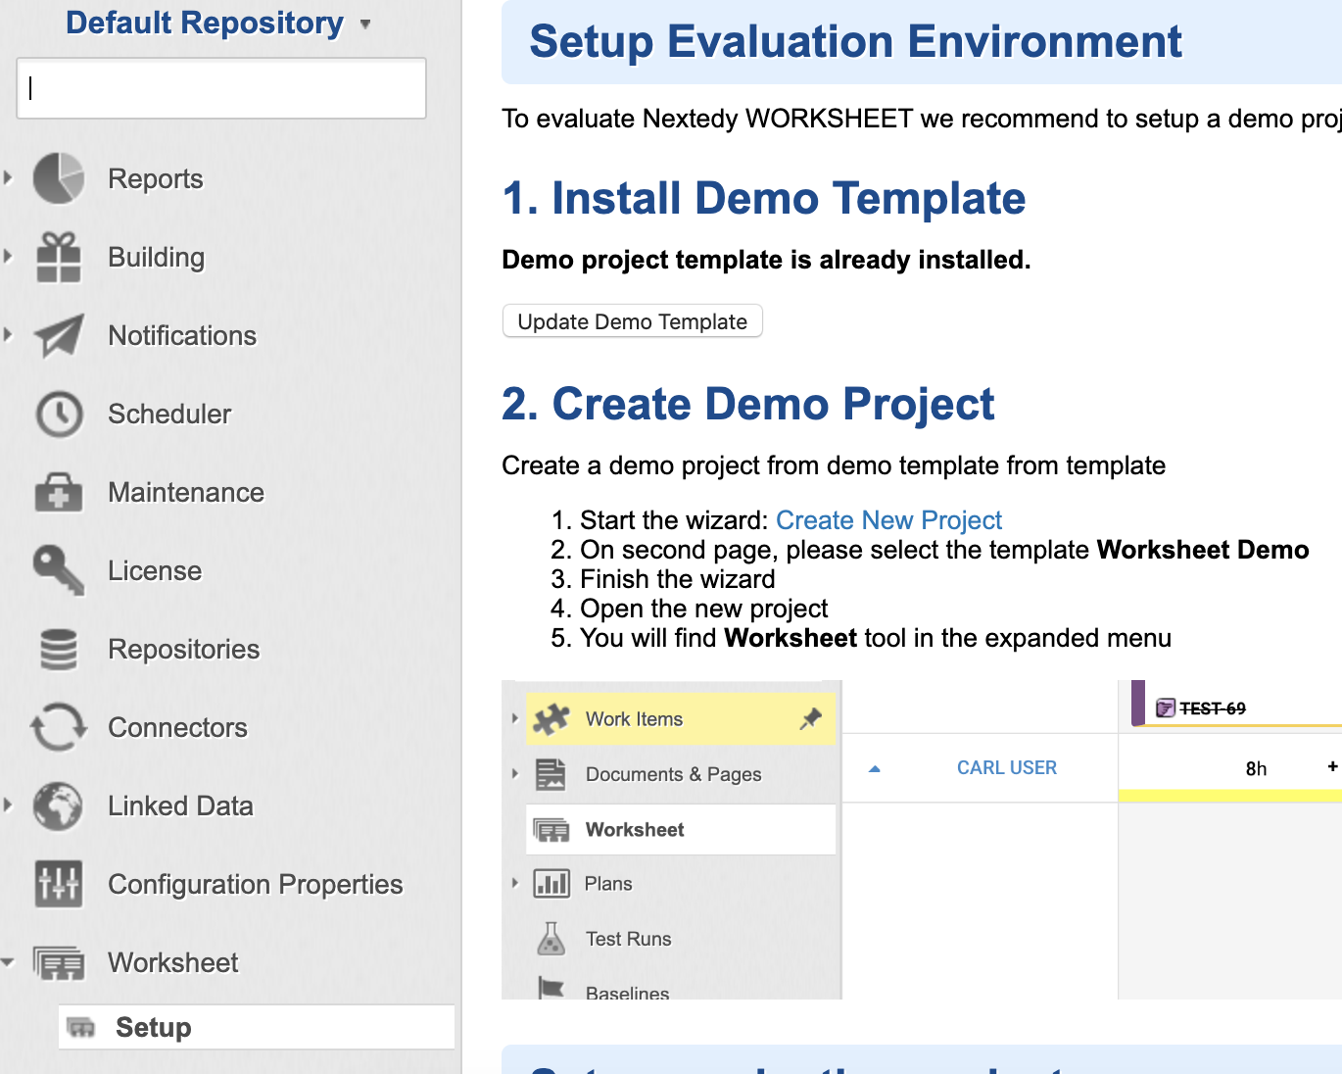
Task: Collapse the Worksheet tree node
Action: pyautogui.click(x=8, y=962)
